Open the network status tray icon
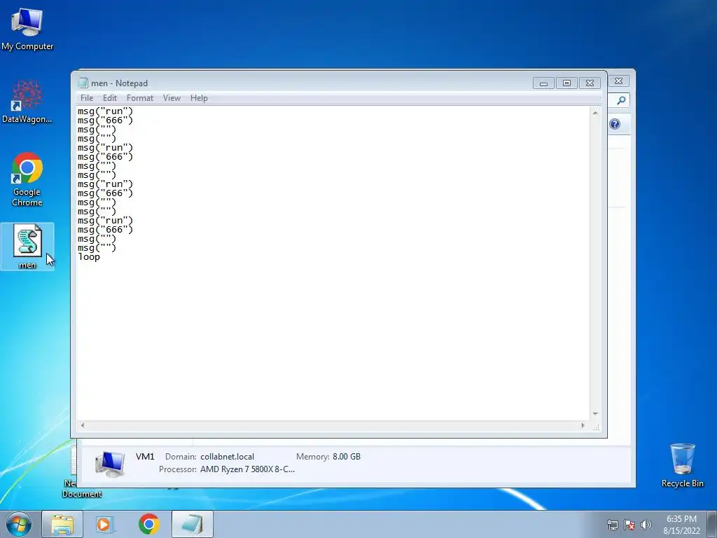This screenshot has height=538, width=717. (x=612, y=525)
